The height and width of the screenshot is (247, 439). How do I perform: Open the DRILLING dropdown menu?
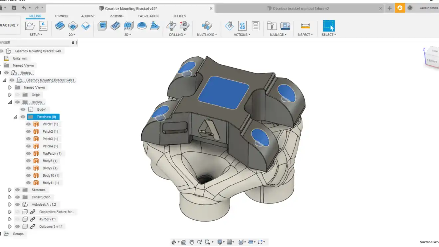177,35
